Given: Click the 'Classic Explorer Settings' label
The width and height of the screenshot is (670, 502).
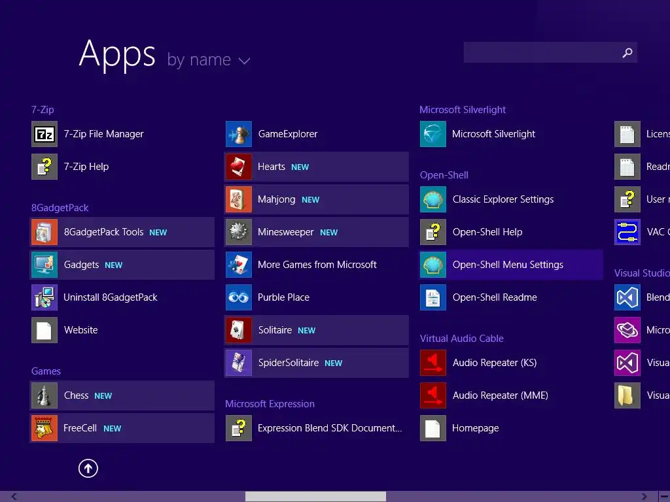Looking at the screenshot, I should click(x=503, y=199).
